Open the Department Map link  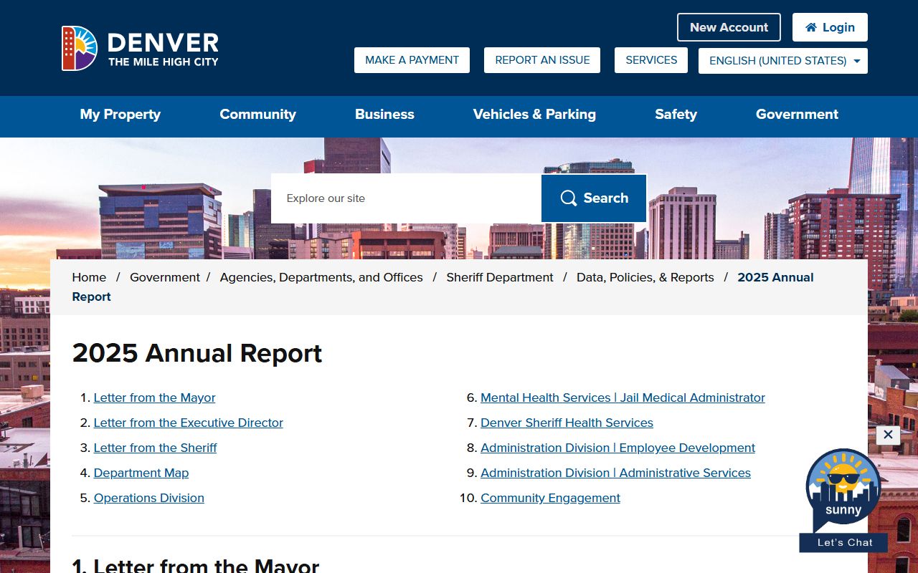tap(141, 473)
